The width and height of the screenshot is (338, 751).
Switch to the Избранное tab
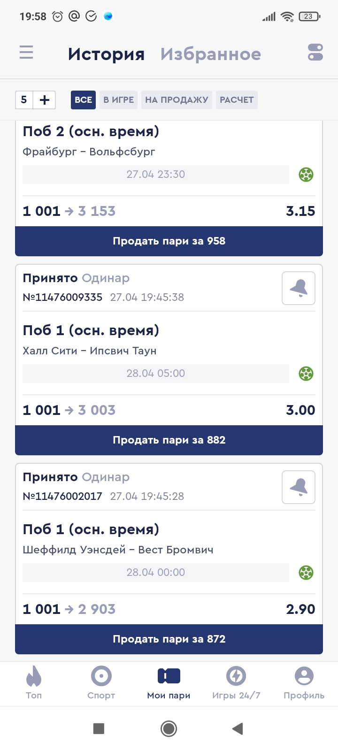[x=211, y=54]
